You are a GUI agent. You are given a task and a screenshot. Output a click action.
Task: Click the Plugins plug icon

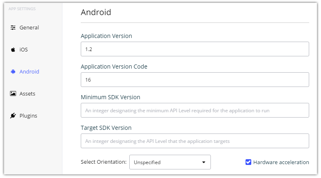tap(13, 116)
